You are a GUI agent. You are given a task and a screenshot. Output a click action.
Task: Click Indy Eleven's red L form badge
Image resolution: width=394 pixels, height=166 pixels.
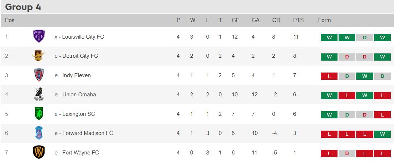coord(329,76)
